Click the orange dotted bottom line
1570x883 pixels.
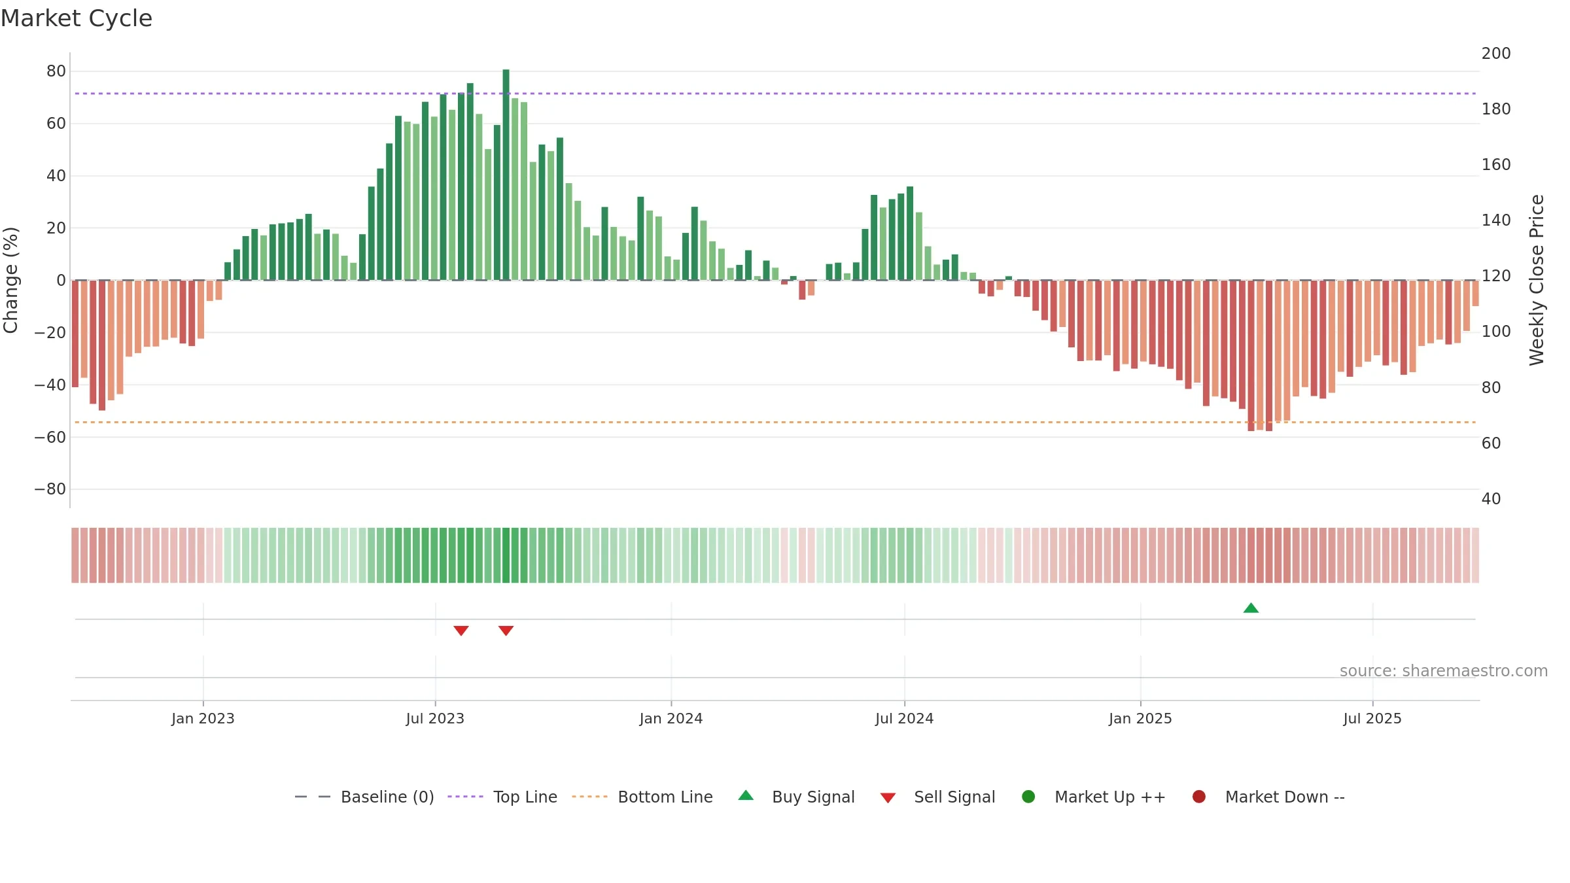click(x=775, y=423)
